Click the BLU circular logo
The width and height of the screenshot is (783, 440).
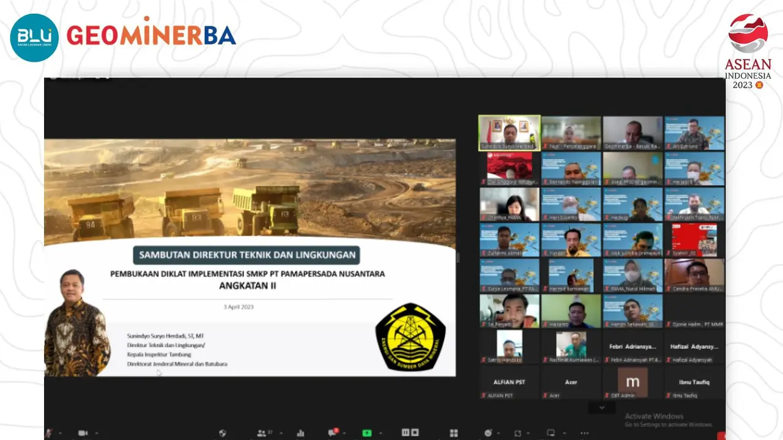(34, 37)
